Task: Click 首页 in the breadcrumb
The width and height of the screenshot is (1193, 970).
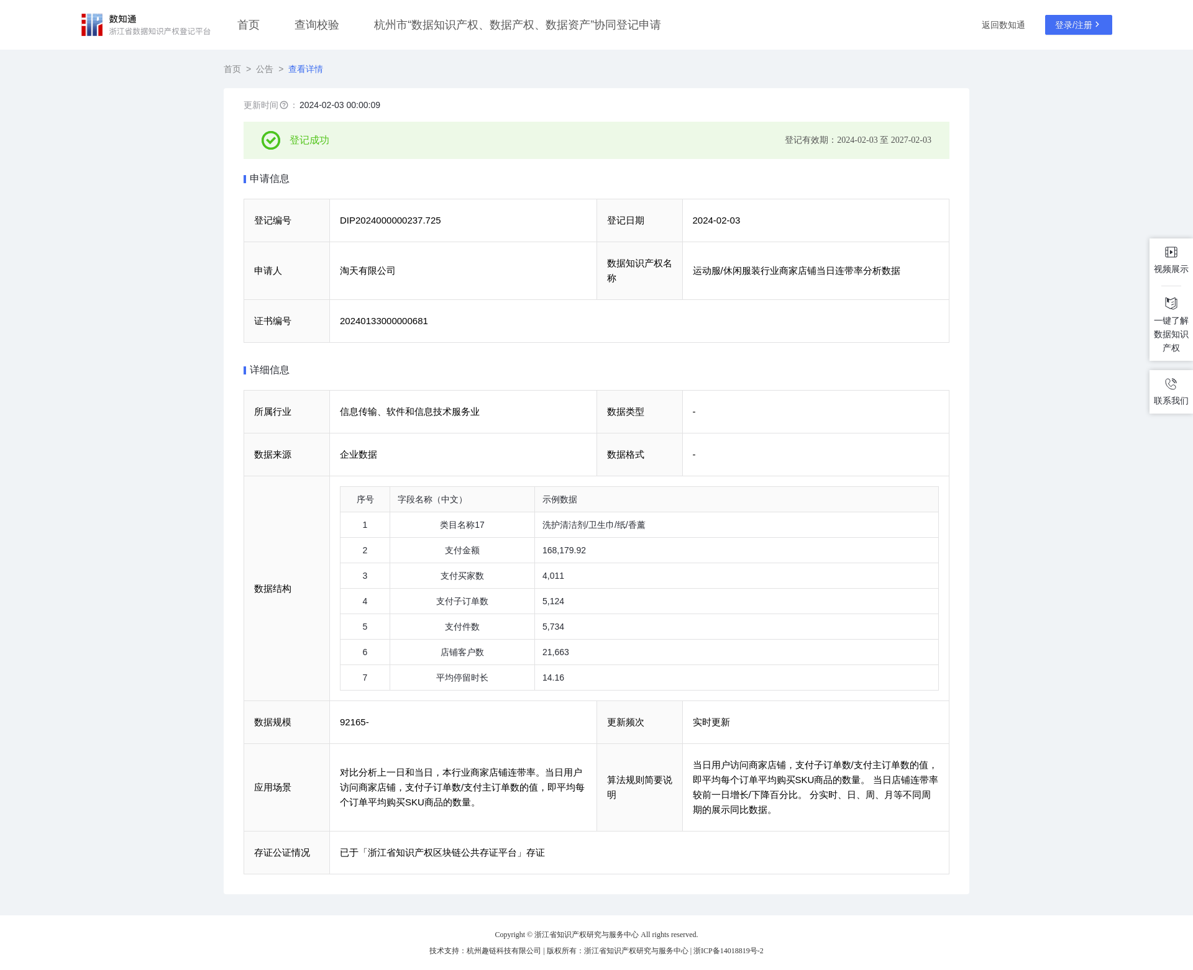Action: (x=232, y=69)
